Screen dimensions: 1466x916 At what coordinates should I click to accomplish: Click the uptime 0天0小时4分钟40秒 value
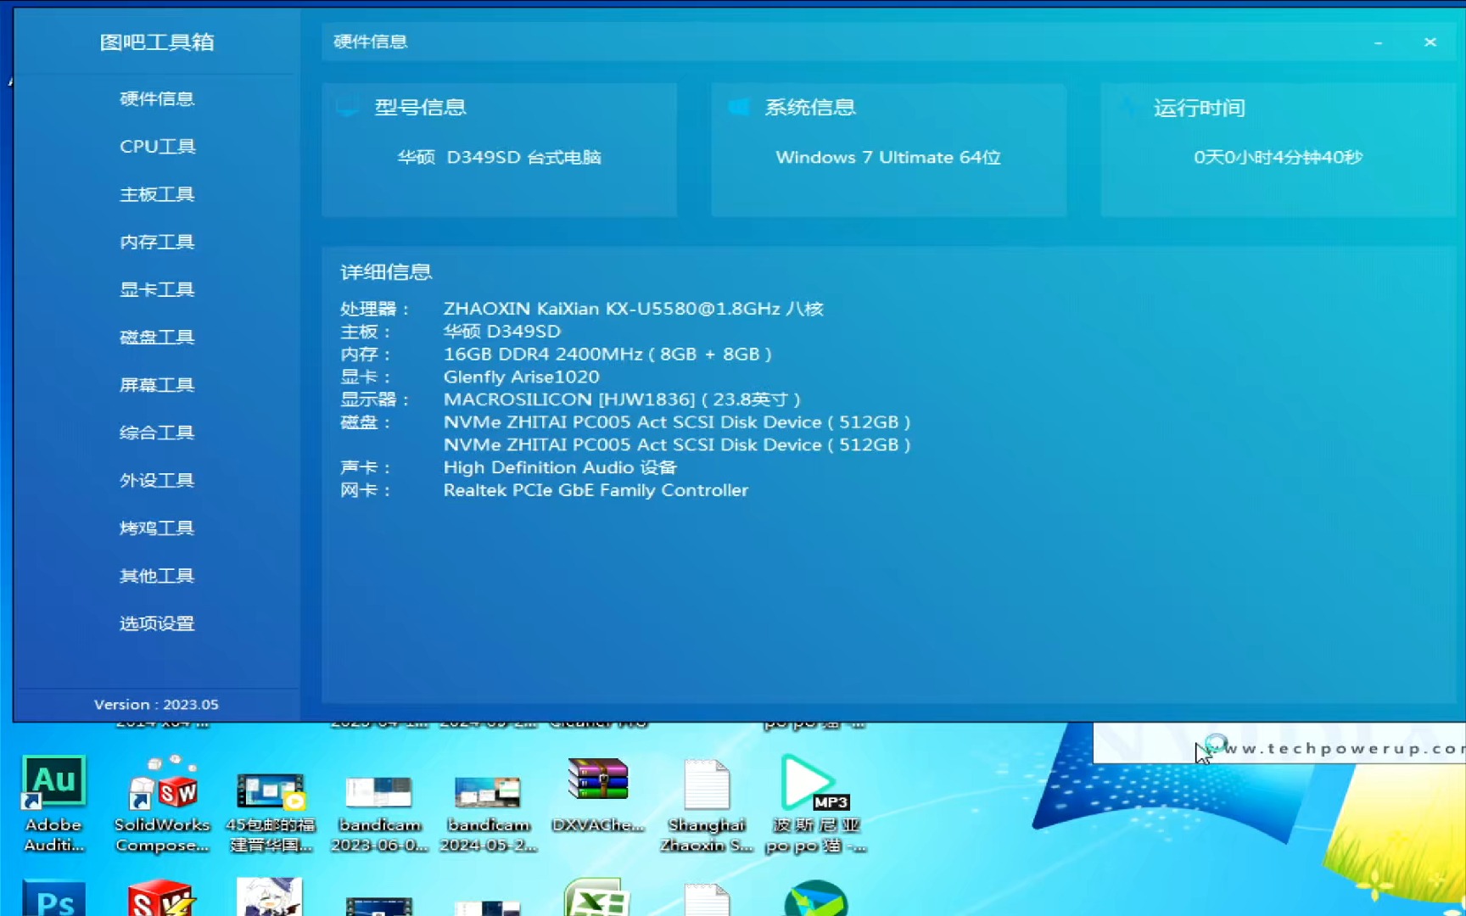pos(1279,158)
